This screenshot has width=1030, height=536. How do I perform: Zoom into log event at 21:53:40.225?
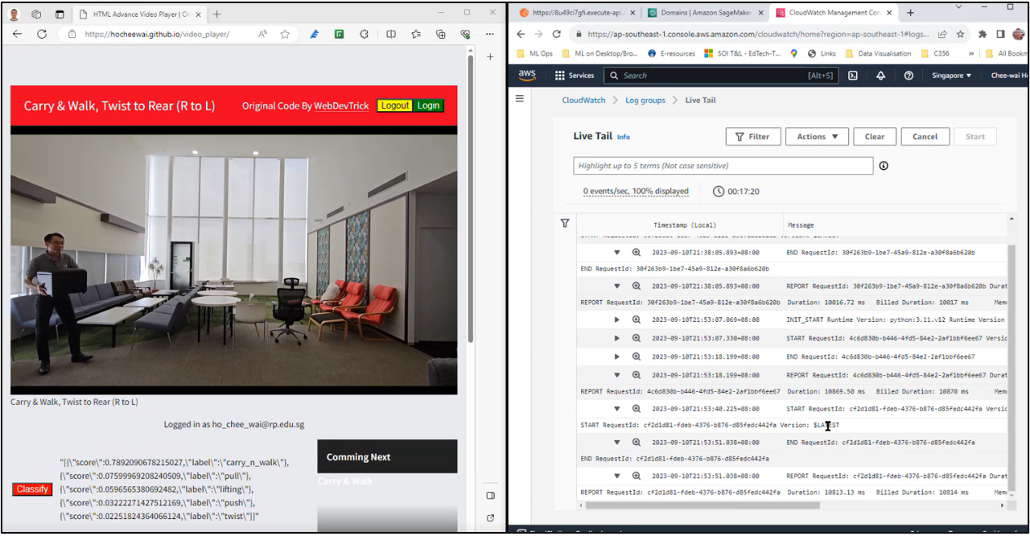coord(636,409)
